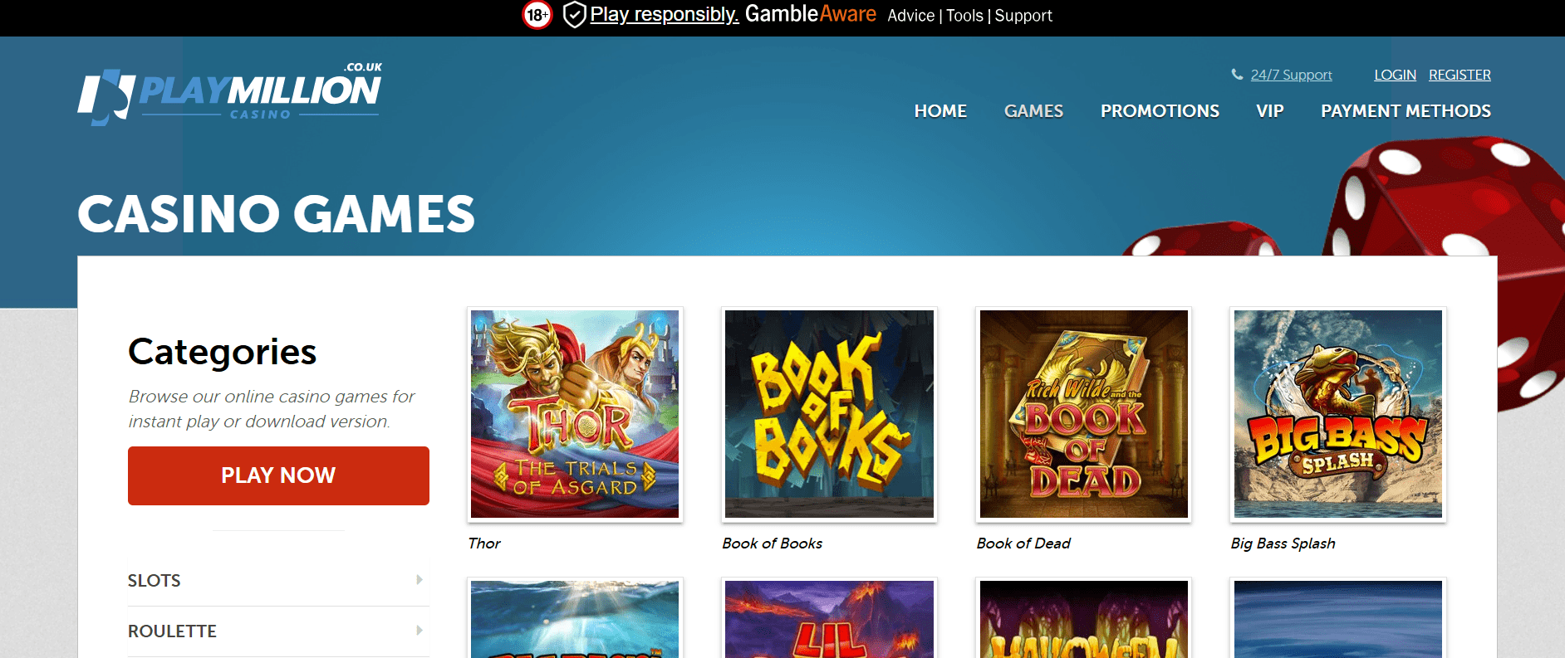
Task: Click the REGISTER link
Action: (1460, 75)
